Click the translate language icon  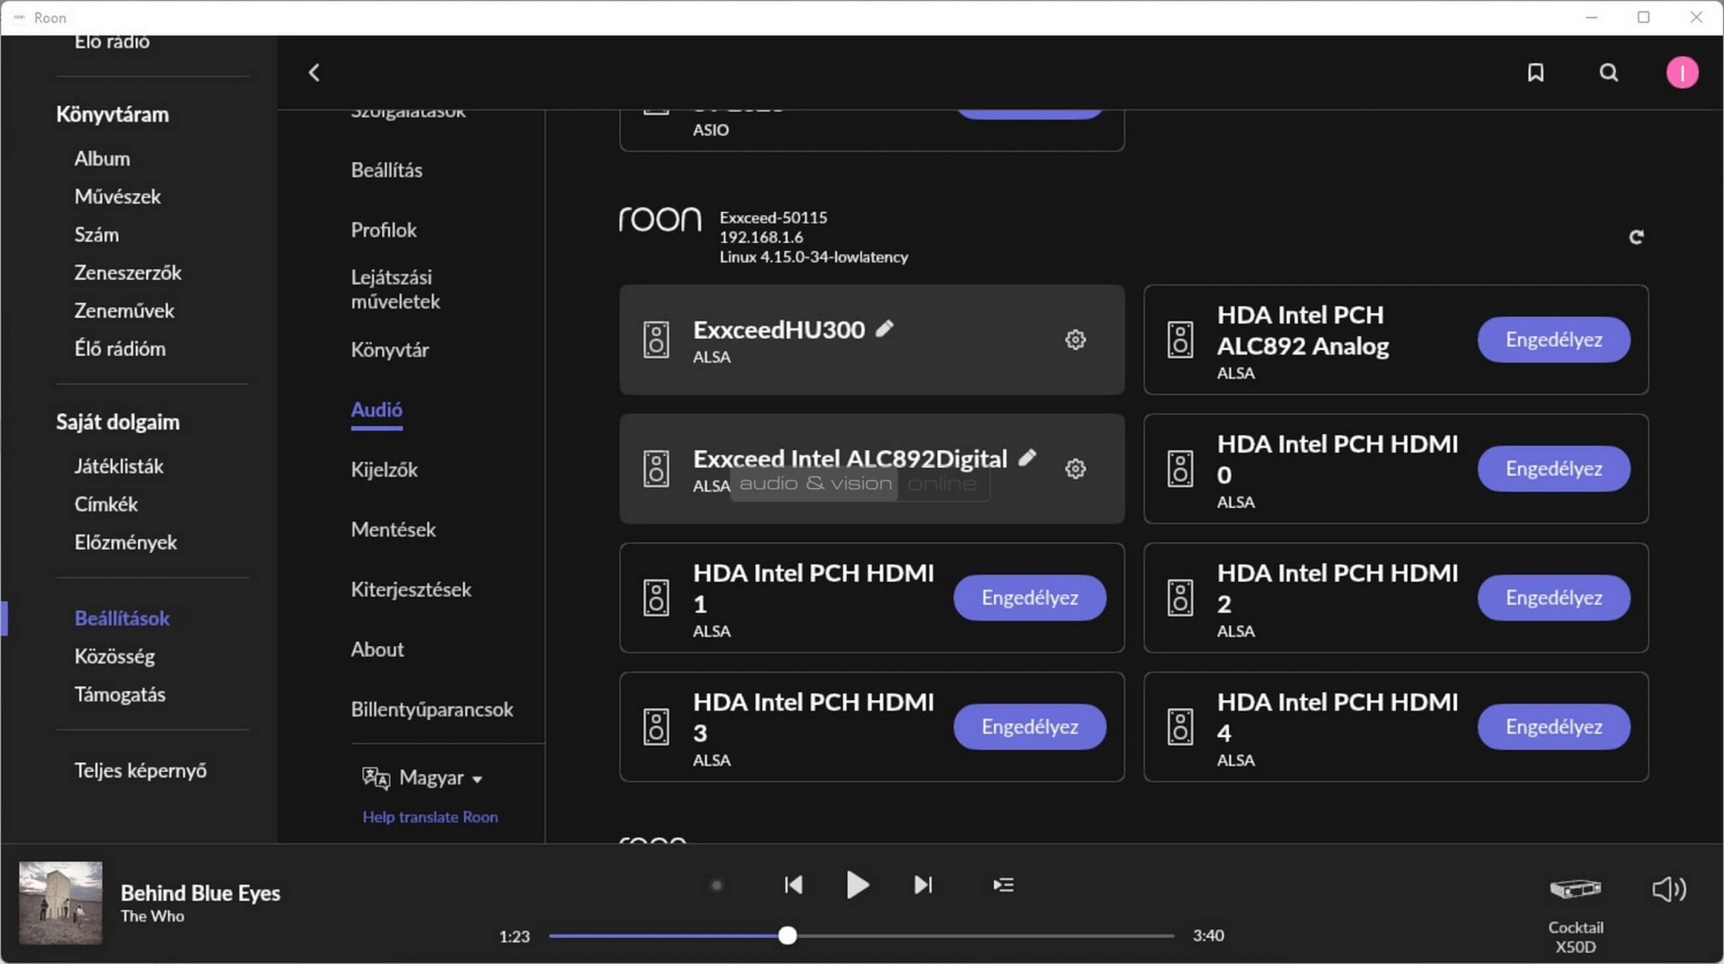(376, 778)
